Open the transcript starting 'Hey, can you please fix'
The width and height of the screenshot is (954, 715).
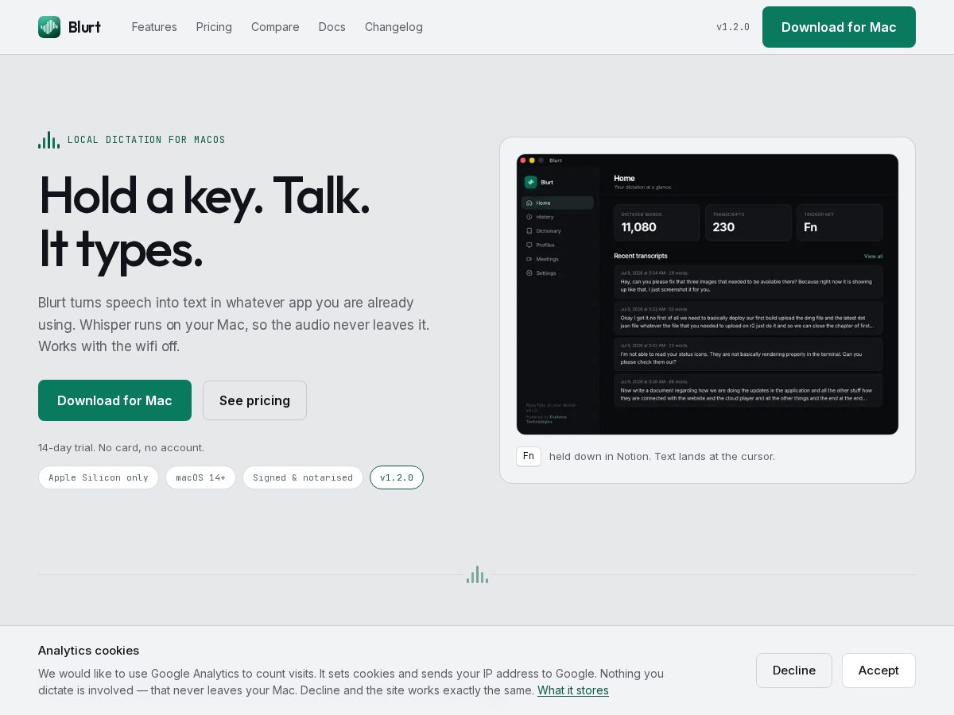[748, 281]
